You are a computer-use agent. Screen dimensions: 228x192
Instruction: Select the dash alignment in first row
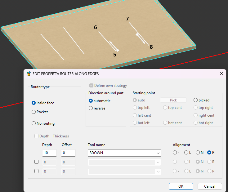tap(175, 153)
